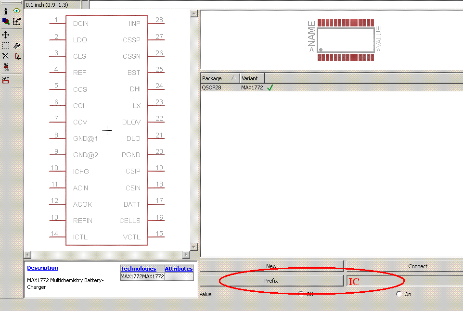The image size is (463, 311).
Task: Click the IINP pin label
Action: pyautogui.click(x=134, y=24)
